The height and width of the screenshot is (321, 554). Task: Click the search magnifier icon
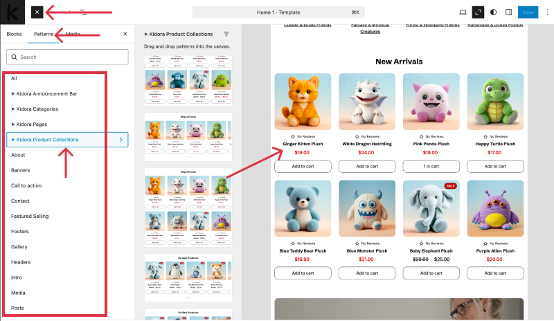coord(14,57)
